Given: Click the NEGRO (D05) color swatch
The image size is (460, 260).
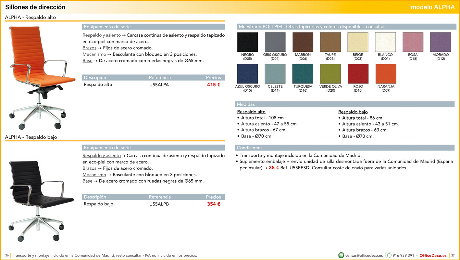Looking at the screenshot, I should point(248,42).
